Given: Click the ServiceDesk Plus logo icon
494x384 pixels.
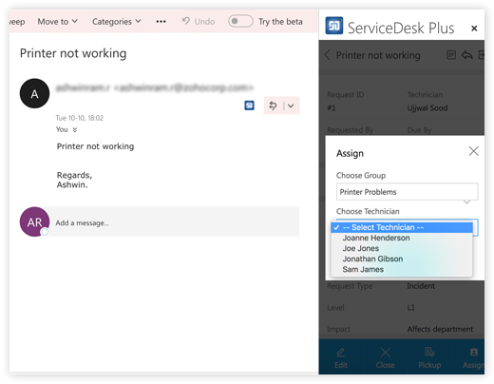Looking at the screenshot, I should [334, 26].
